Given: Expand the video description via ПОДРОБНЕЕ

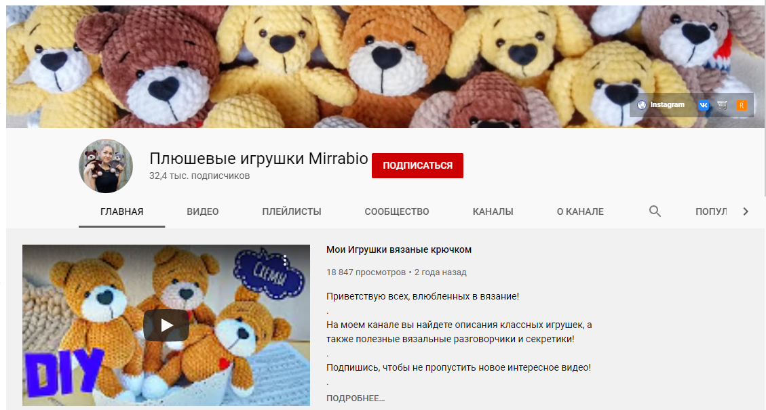Looking at the screenshot, I should tap(356, 398).
